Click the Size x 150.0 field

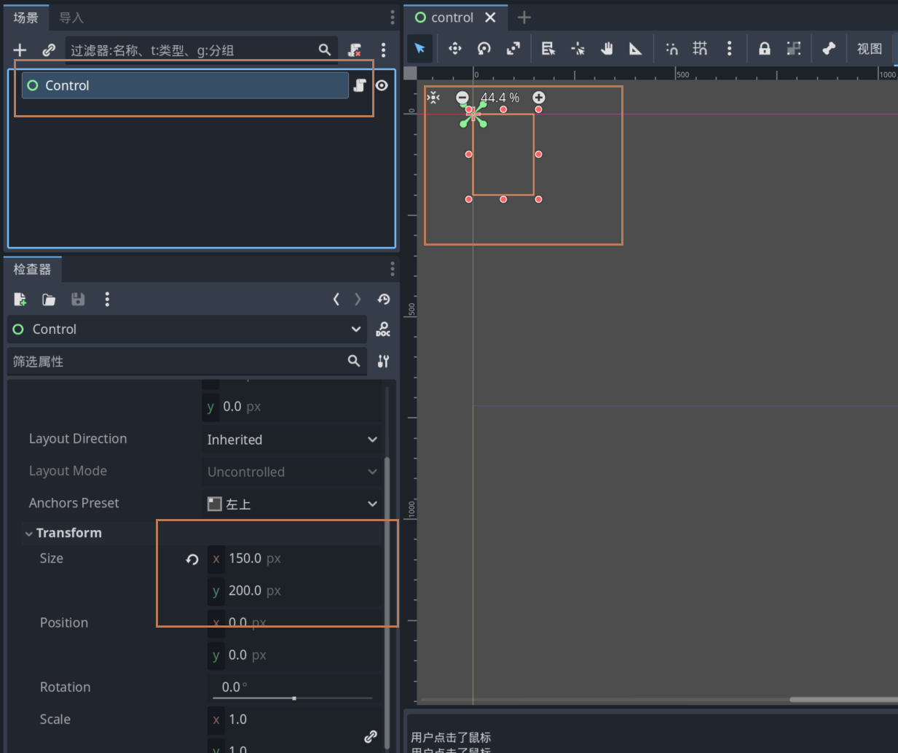[x=295, y=558]
